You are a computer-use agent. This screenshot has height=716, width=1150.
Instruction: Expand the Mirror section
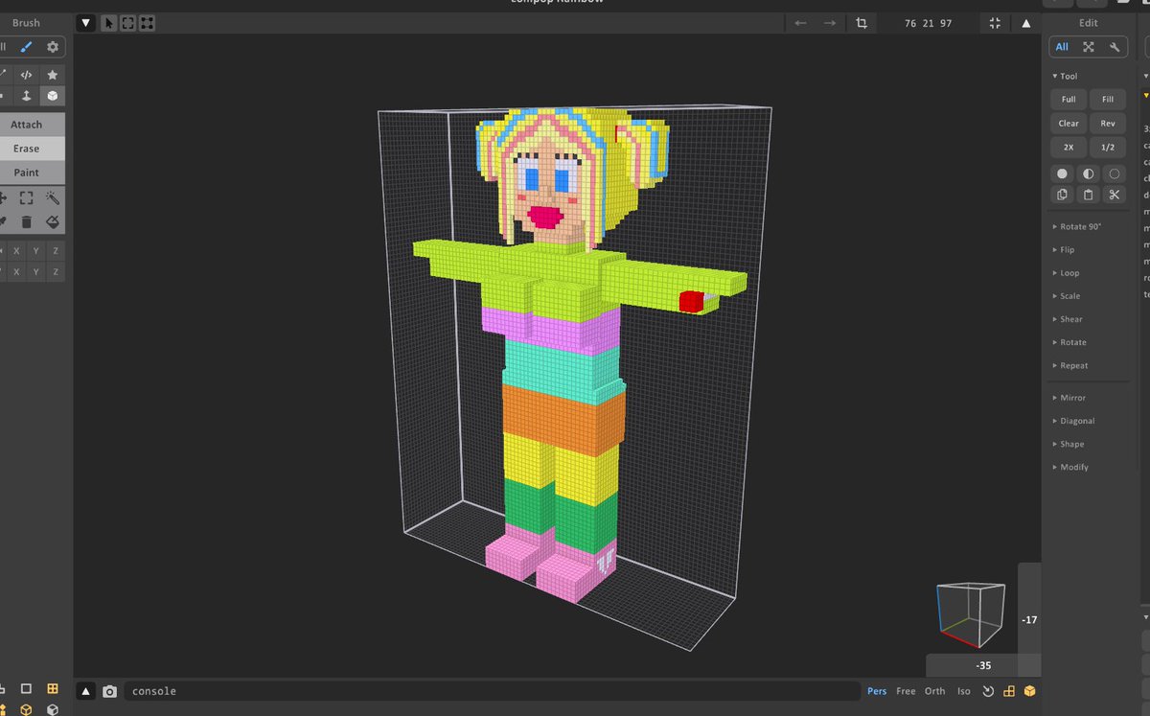1069,398
